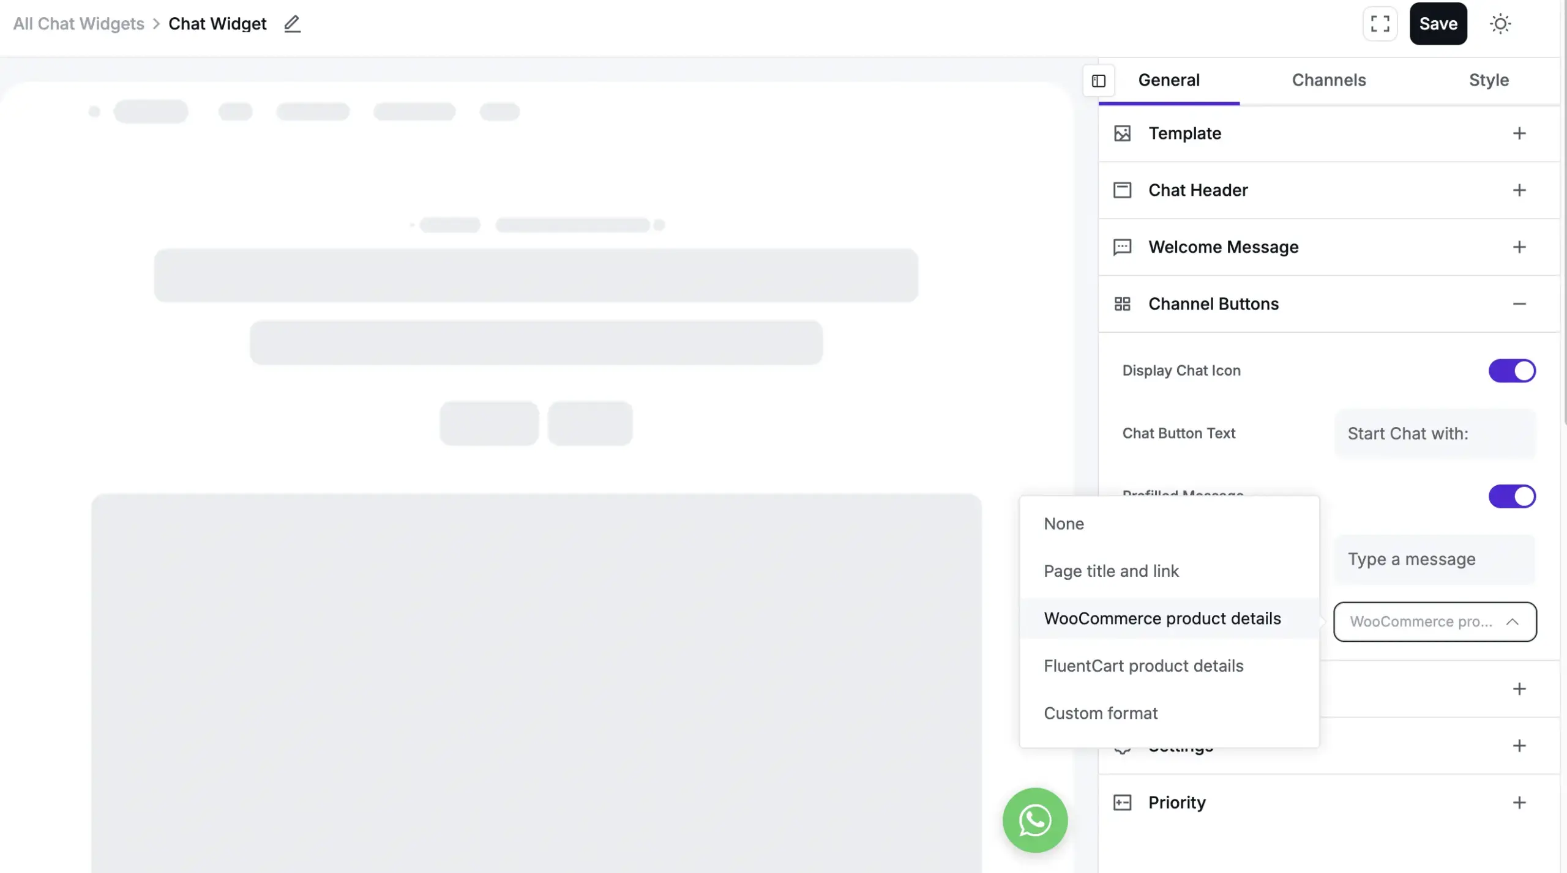The image size is (1567, 873).
Task: Close the WooCommerce pro... dropdown
Action: click(x=1435, y=622)
